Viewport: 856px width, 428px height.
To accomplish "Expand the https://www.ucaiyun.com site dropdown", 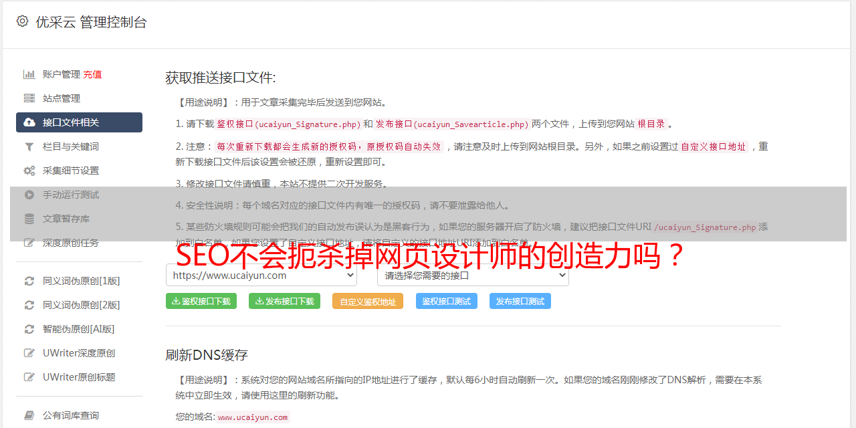I will [x=261, y=275].
